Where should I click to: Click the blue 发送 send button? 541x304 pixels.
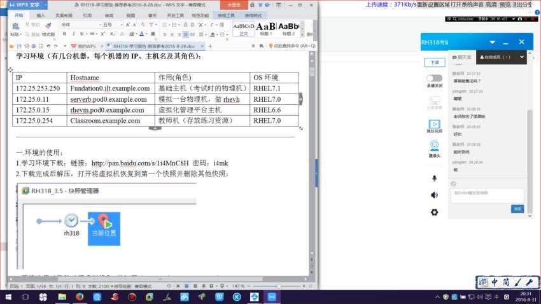click(517, 209)
